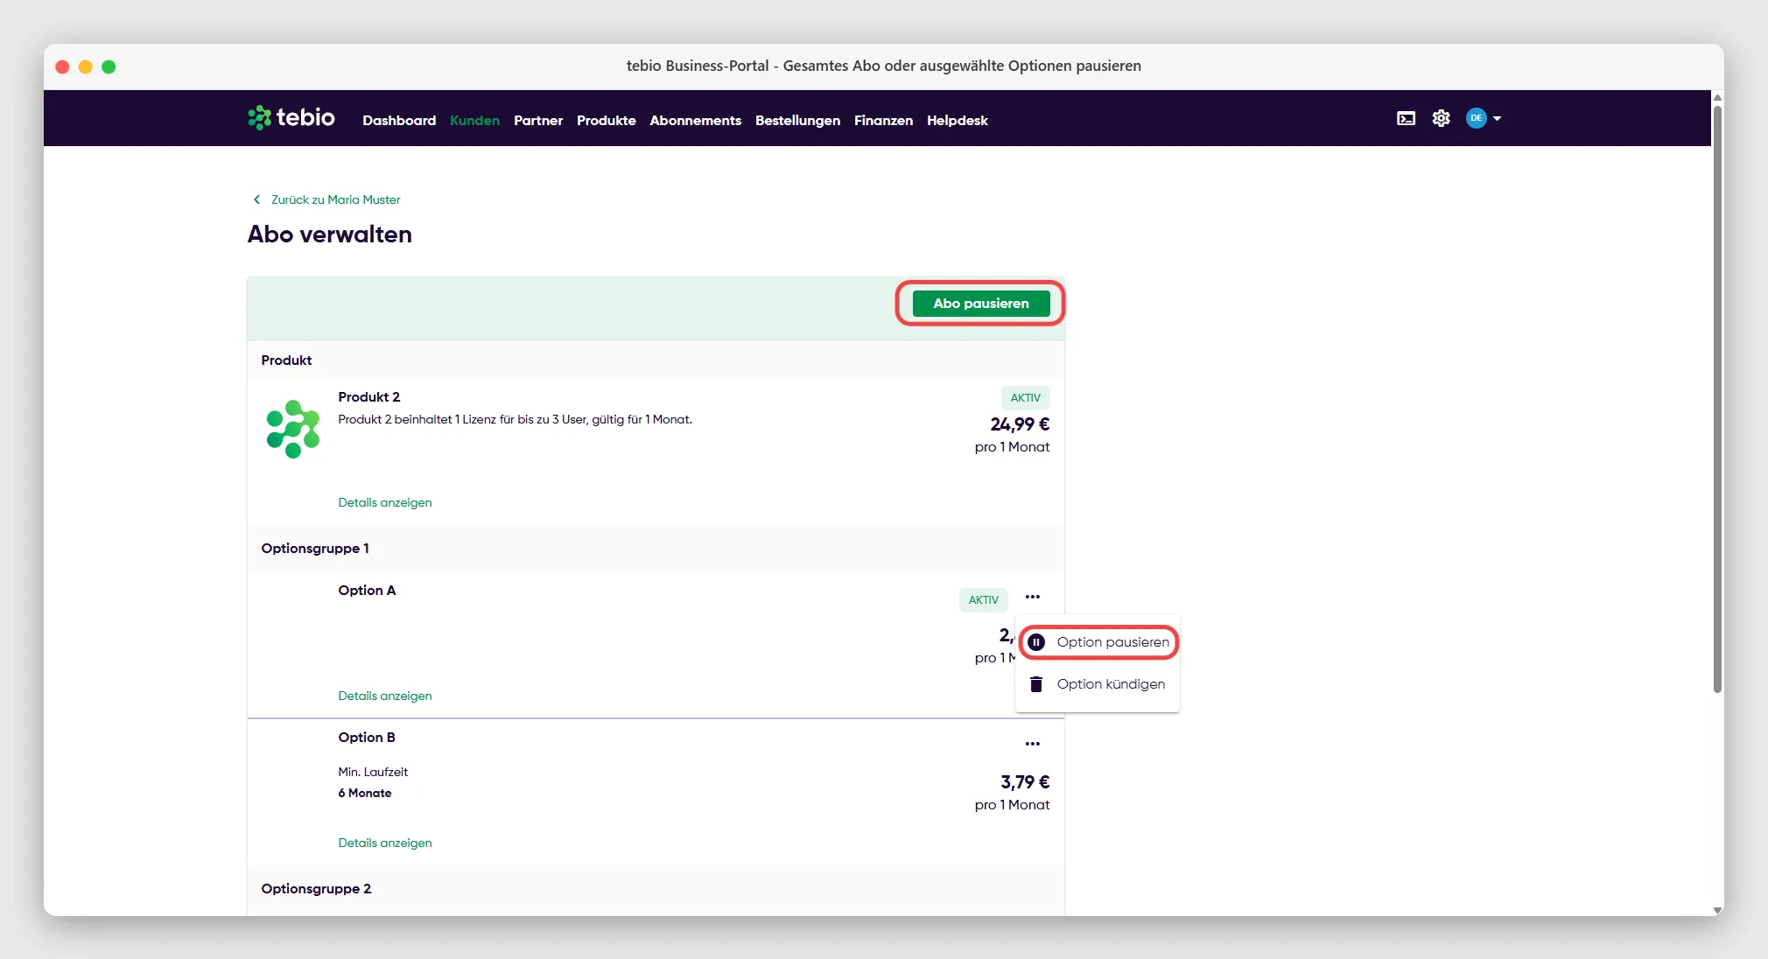Open the Partner menu

538,120
